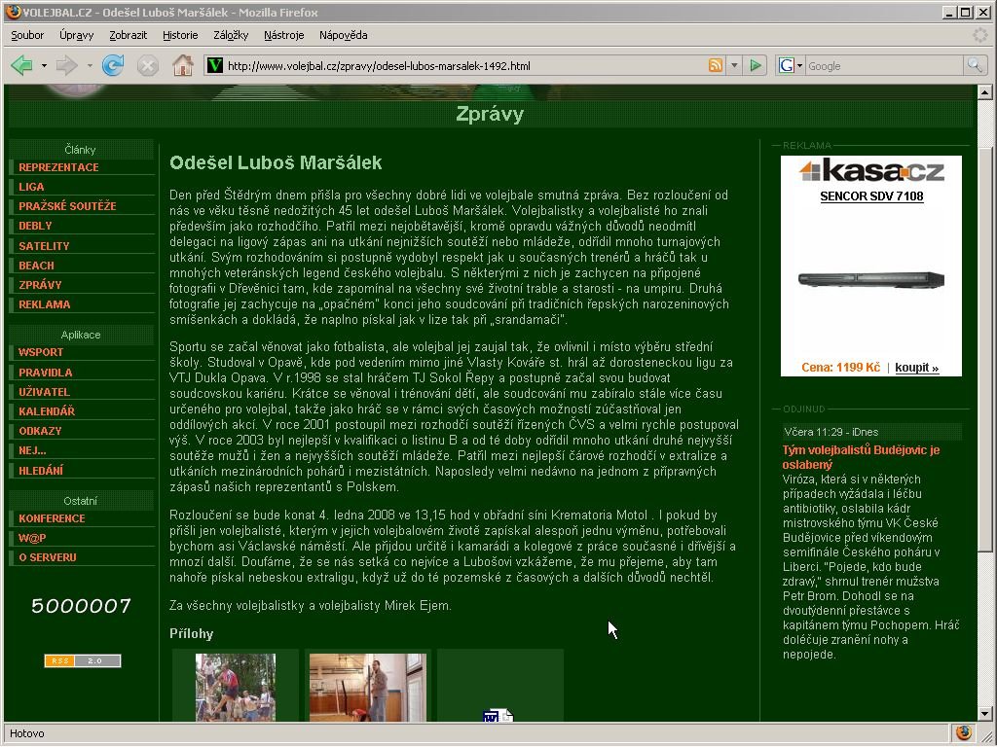
Task: Click the kasa.cz logo in the ad
Action: [871, 171]
